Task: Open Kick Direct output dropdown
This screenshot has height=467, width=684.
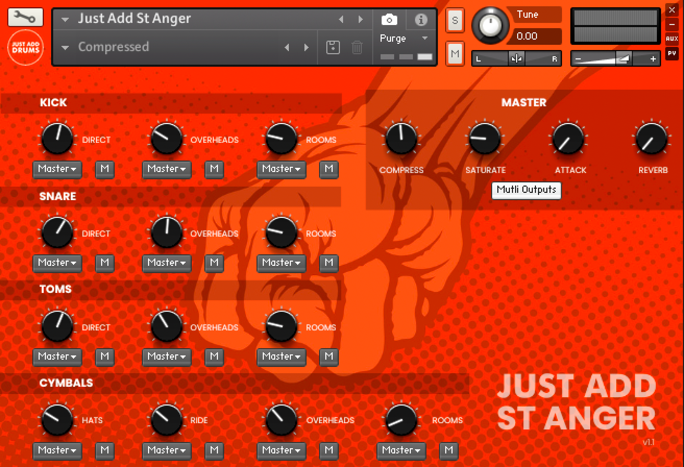Action: 57,169
